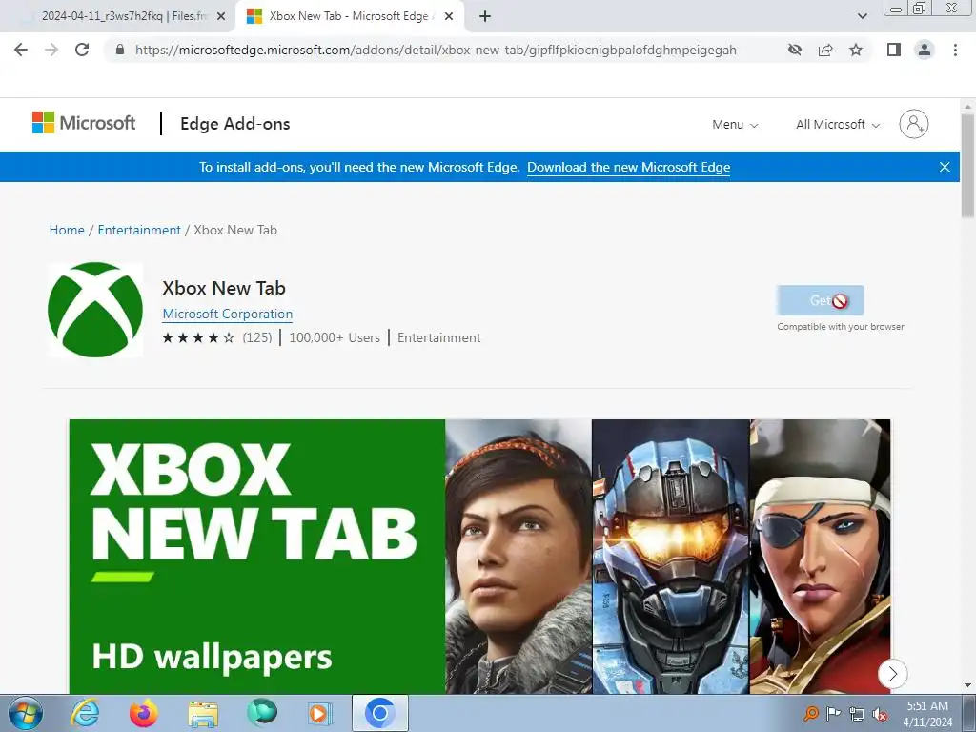
Task: Open the green globe taskbar app
Action: (261, 713)
